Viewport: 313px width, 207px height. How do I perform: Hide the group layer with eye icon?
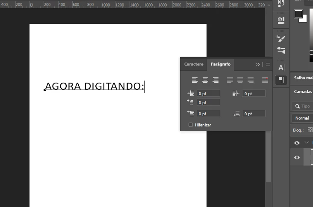coord(297,143)
